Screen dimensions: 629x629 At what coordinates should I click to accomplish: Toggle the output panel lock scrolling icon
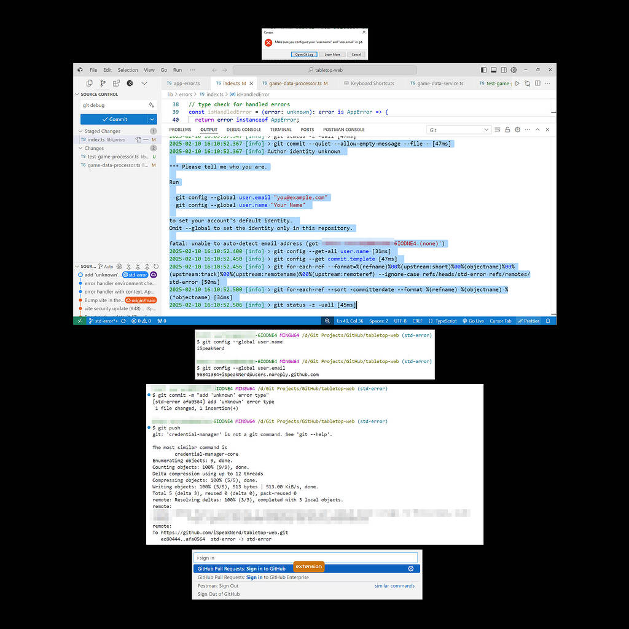[507, 130]
